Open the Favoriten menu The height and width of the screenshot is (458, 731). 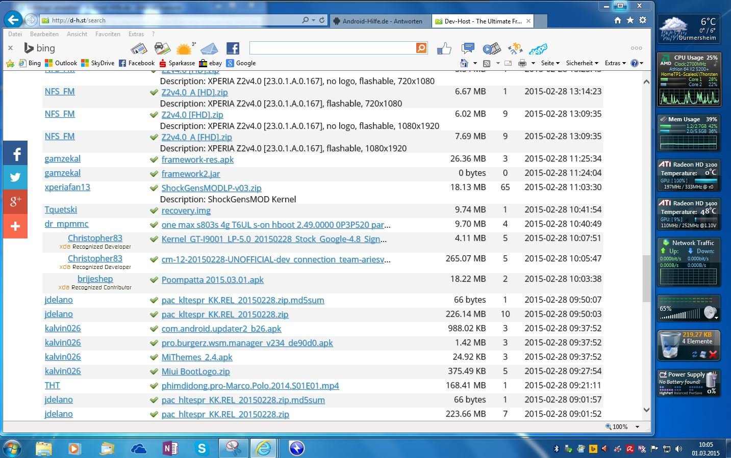(108, 34)
